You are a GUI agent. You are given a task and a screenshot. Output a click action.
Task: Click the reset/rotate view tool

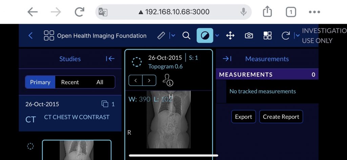(285, 36)
